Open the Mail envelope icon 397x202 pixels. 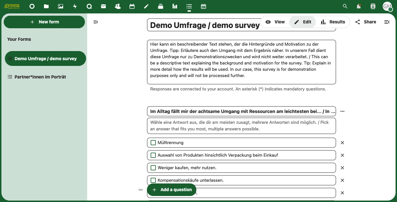coord(103,6)
